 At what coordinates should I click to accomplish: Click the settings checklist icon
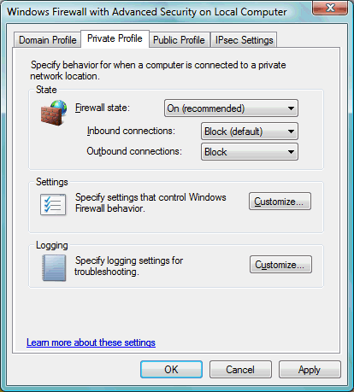coord(53,205)
